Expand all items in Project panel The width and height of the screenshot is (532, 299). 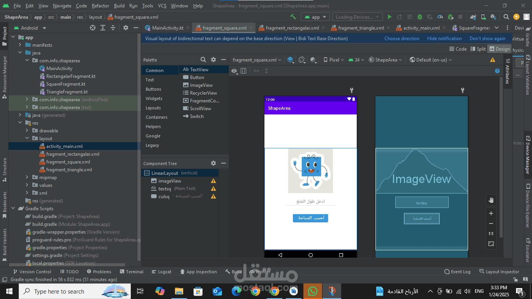(x=103, y=28)
